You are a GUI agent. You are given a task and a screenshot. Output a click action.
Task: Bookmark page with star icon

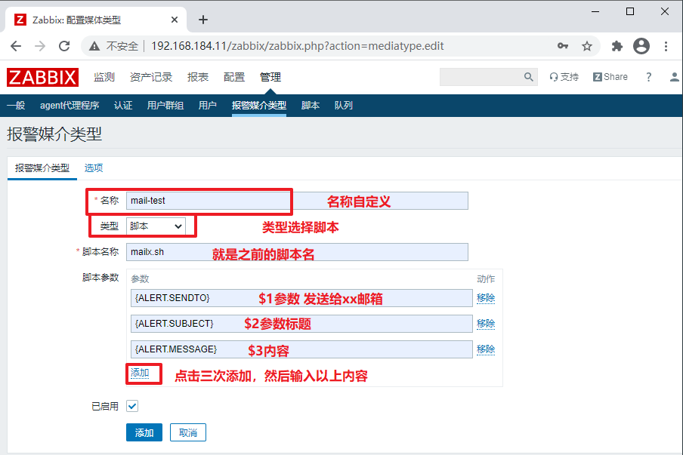(x=587, y=46)
